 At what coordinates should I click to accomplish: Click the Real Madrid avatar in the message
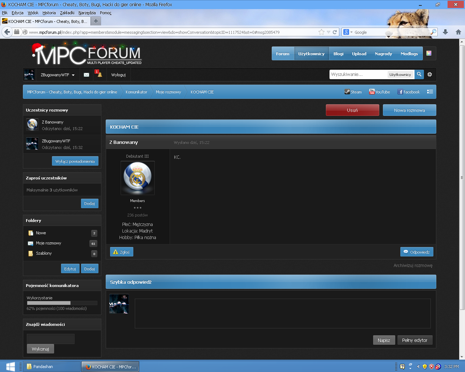[x=138, y=178]
